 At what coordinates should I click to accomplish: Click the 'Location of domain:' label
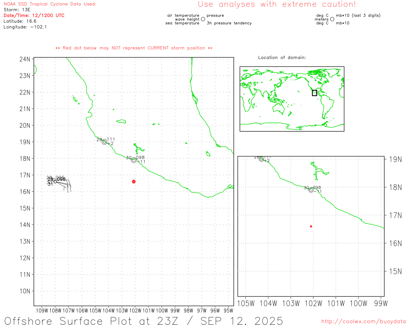[282, 57]
